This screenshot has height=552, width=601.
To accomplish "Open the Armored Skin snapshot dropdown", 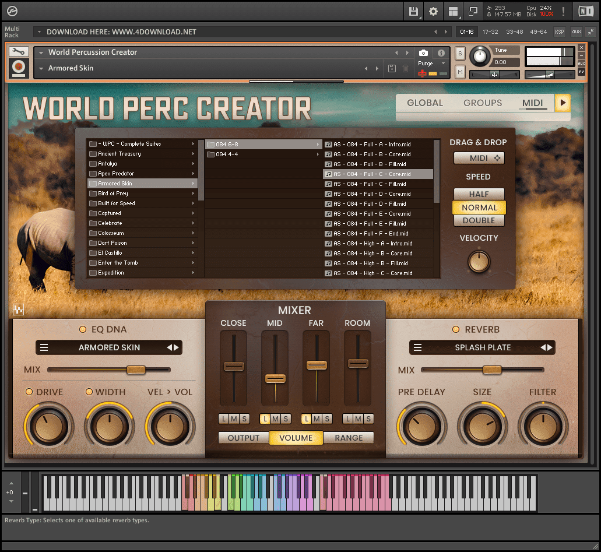I will [41, 69].
